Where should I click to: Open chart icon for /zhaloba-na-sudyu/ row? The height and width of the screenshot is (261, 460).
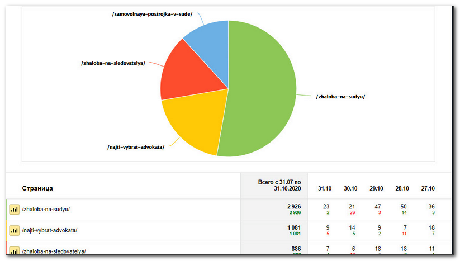point(14,210)
